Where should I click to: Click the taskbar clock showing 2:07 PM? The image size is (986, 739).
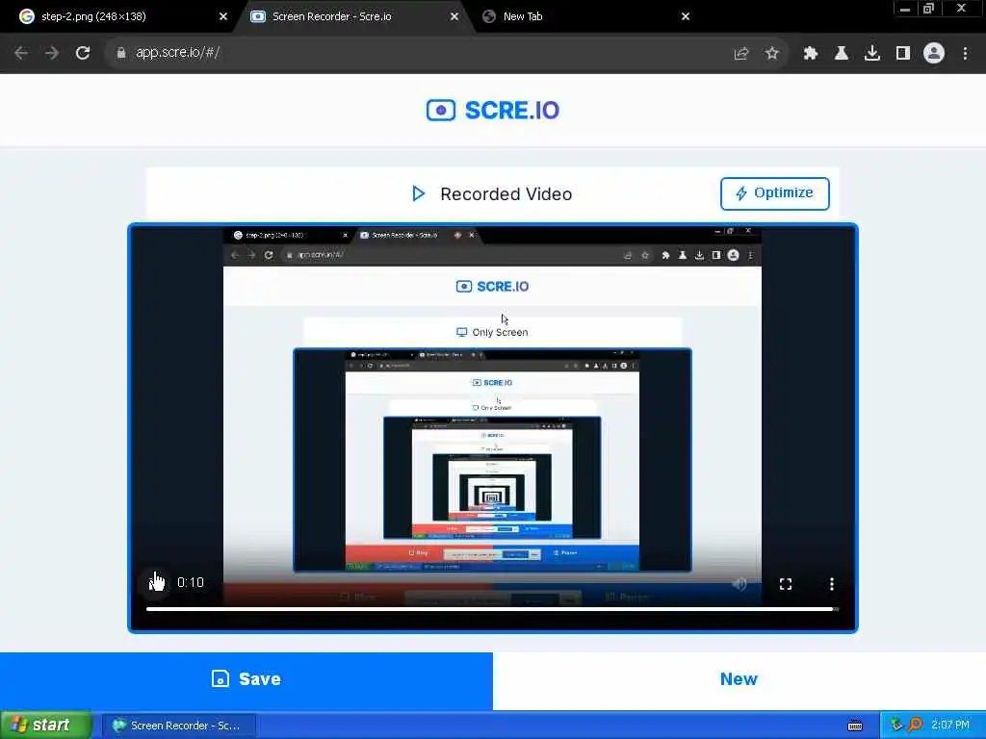point(950,726)
